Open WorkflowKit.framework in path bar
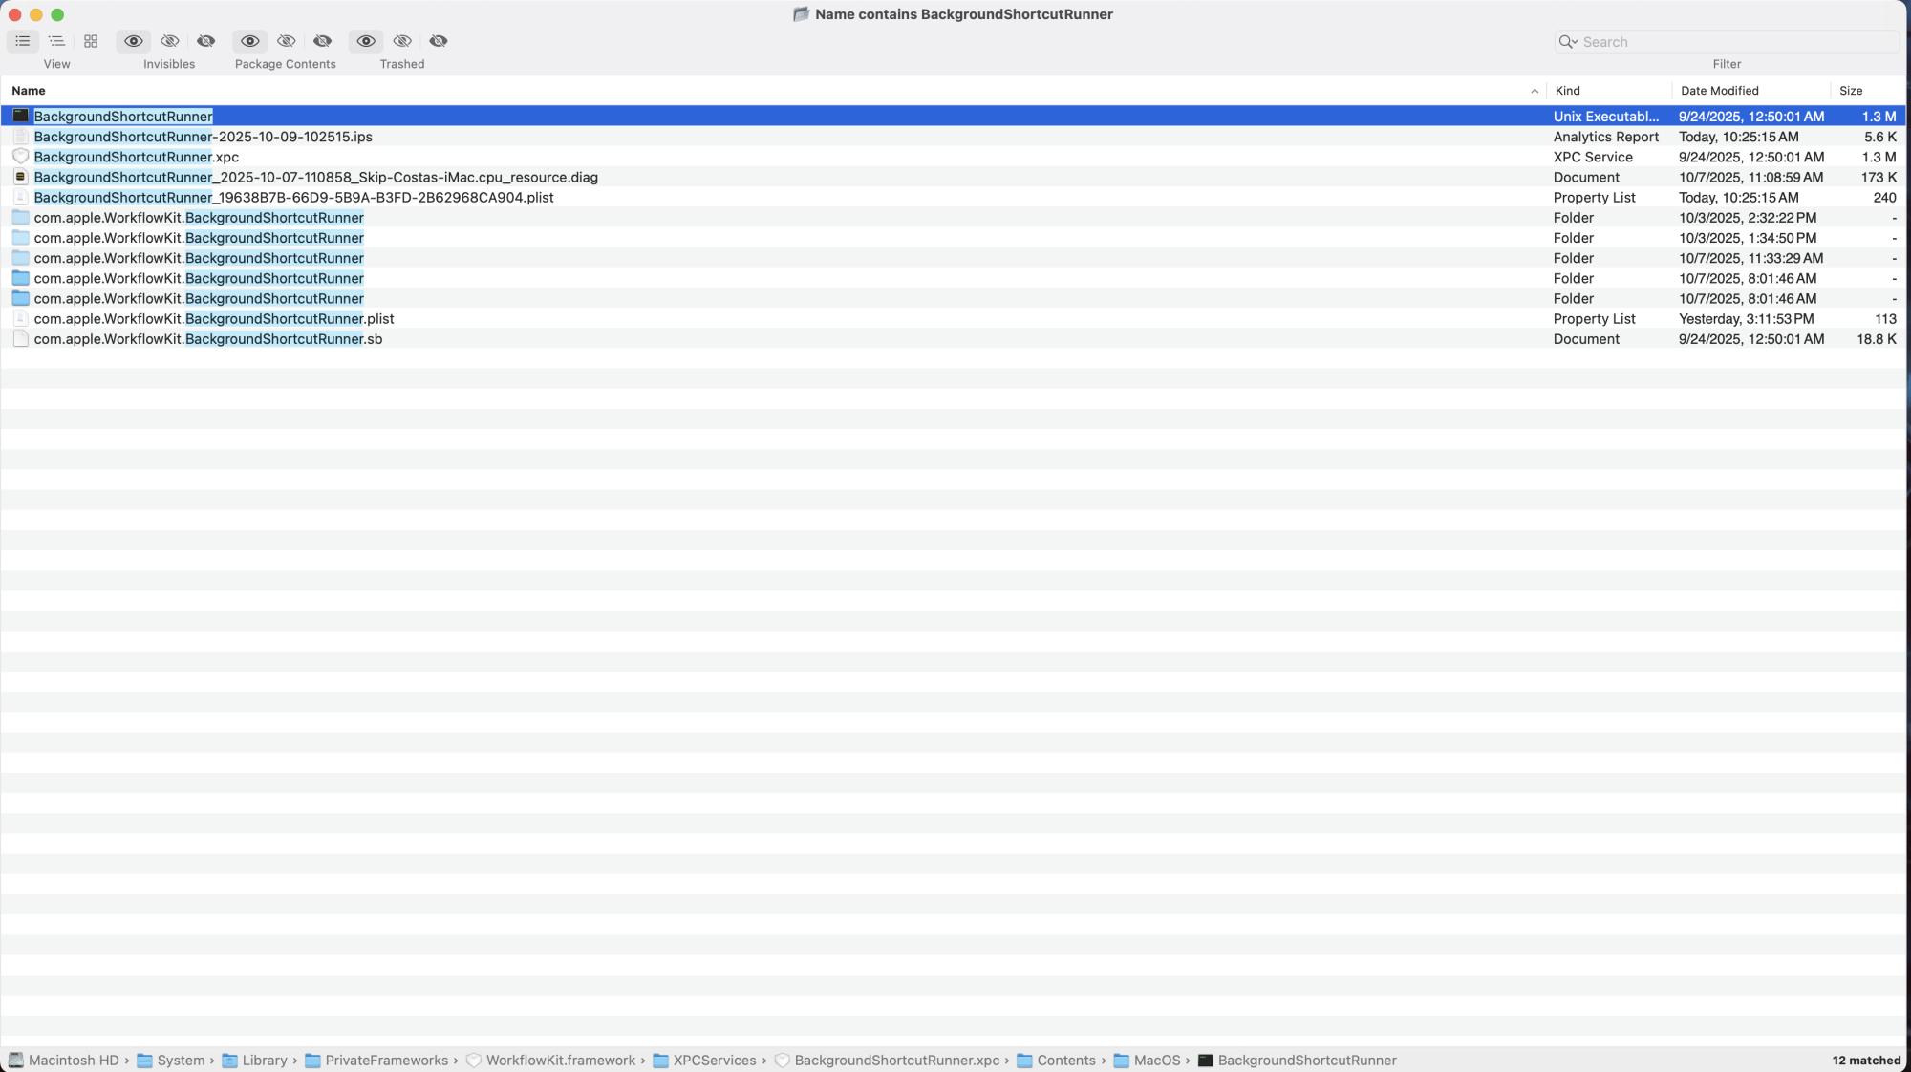The height and width of the screenshot is (1072, 1911). point(560,1061)
